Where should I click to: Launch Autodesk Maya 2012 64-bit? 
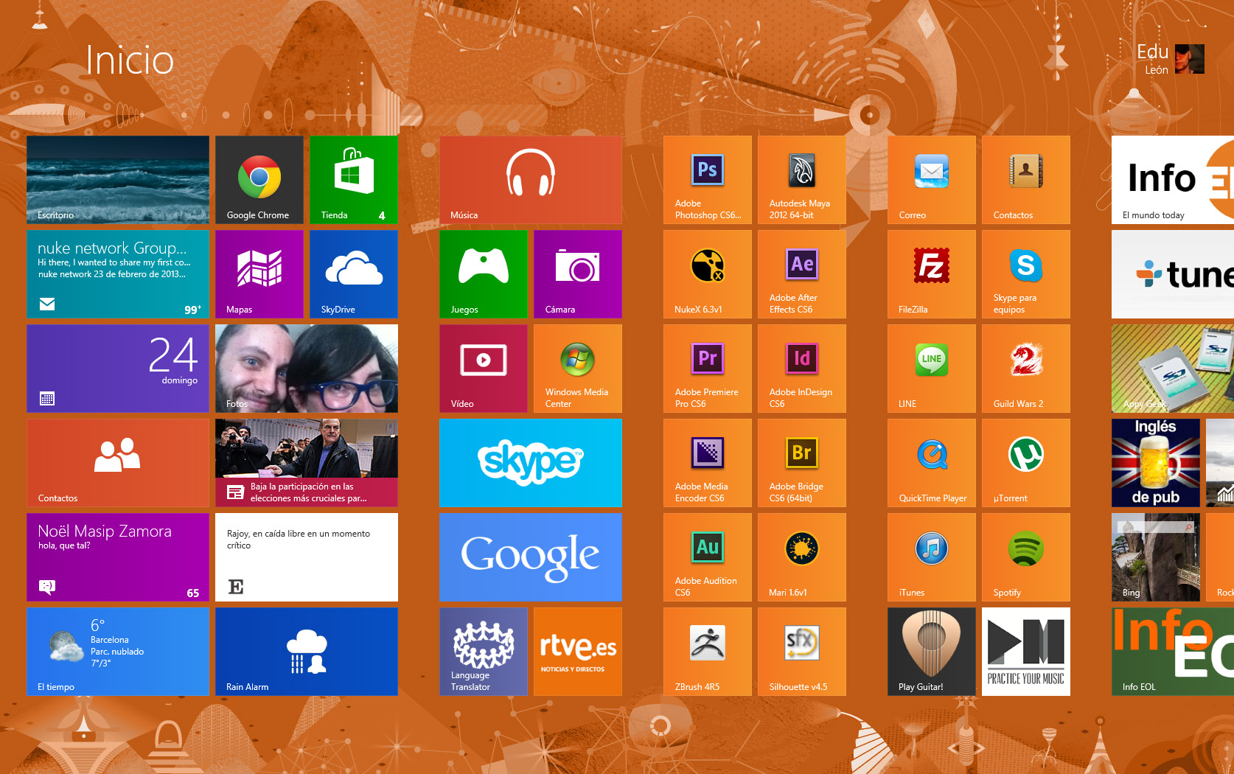point(801,180)
